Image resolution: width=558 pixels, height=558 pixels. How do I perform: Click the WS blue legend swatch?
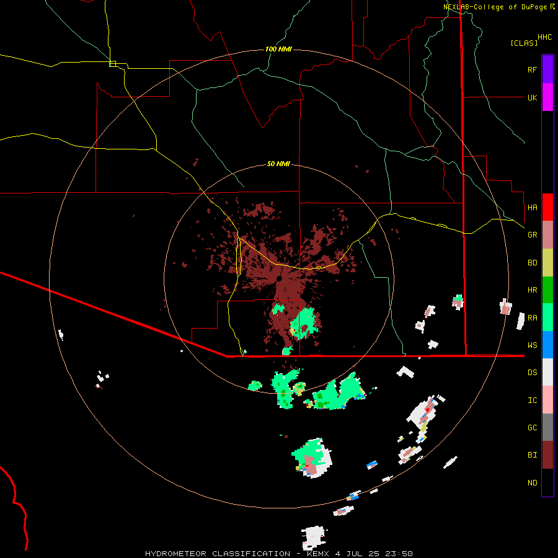point(547,345)
